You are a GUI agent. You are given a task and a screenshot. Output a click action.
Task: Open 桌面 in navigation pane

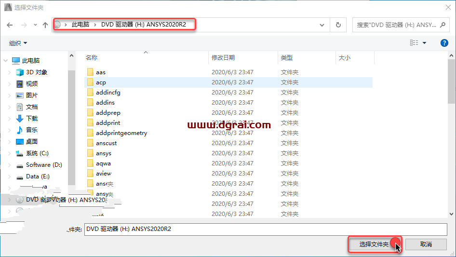[32, 141]
